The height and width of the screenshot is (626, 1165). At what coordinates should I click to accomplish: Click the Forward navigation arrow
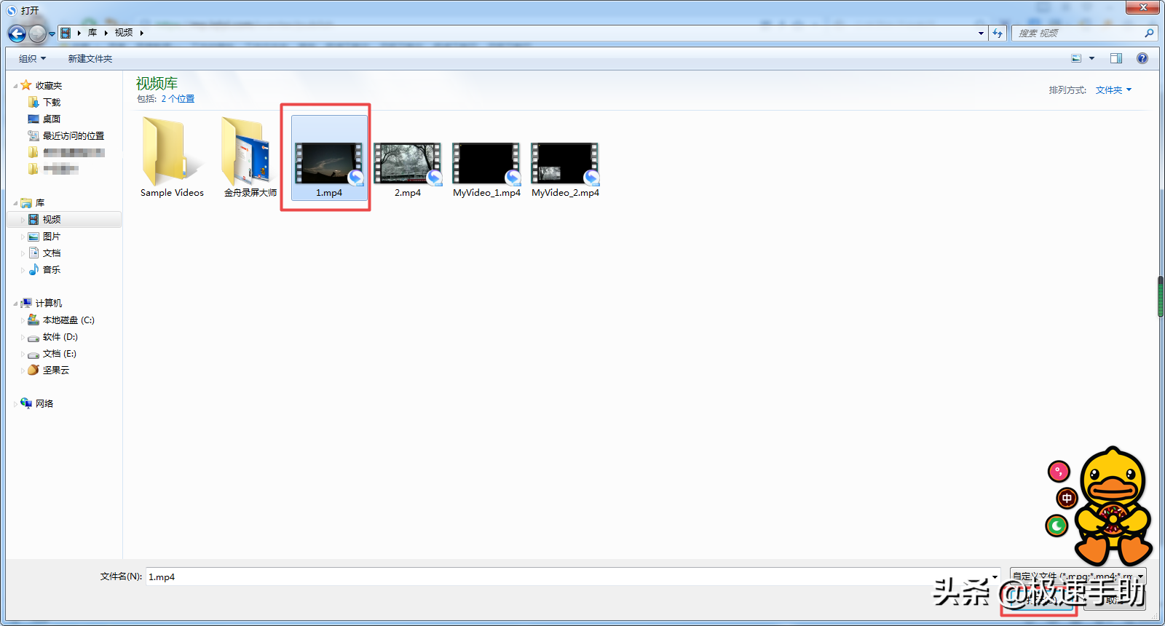coord(37,33)
